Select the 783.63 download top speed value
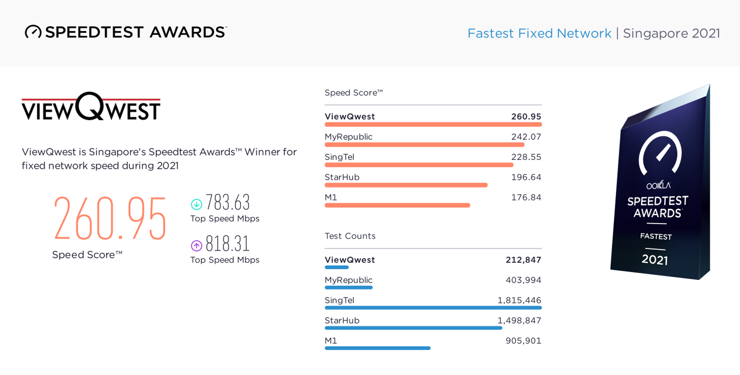The width and height of the screenshot is (740, 375). click(x=228, y=203)
